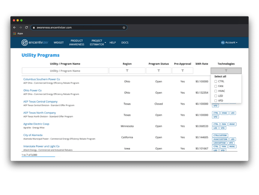Image resolution: width=259 pixels, height=195 pixels.
Task: Click the browser address bar
Action: (79, 27)
